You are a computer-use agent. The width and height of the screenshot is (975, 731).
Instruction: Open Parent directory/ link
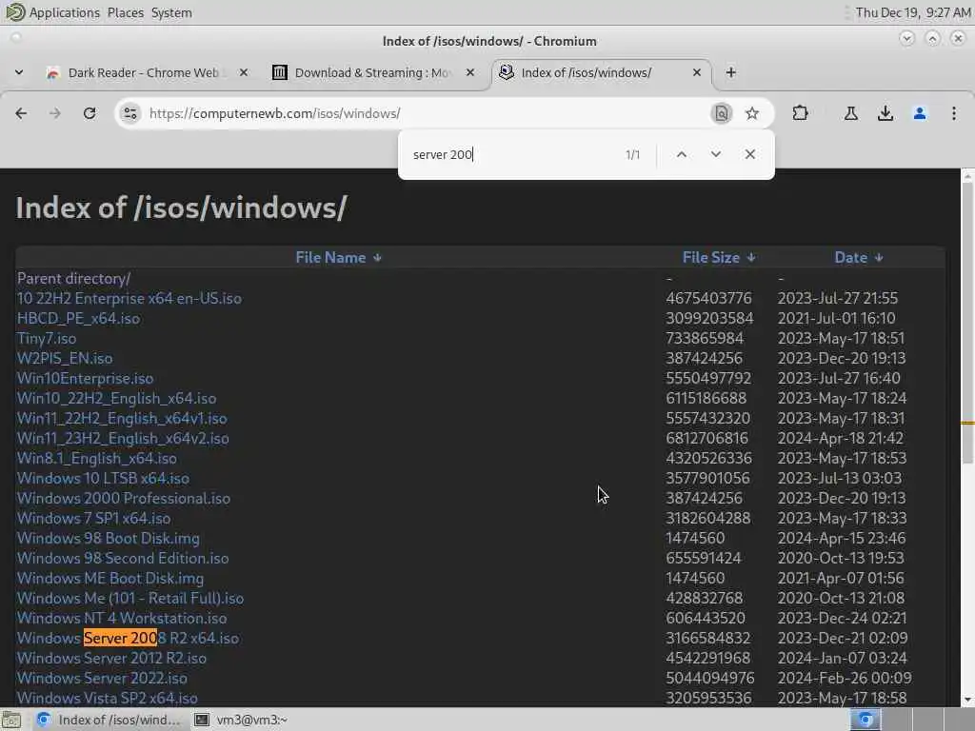click(73, 279)
